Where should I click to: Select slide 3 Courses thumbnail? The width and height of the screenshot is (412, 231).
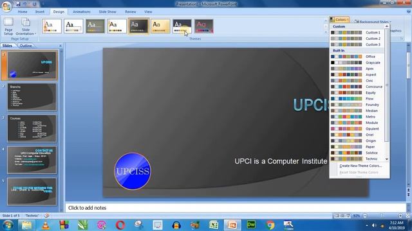pyautogui.click(x=32, y=128)
